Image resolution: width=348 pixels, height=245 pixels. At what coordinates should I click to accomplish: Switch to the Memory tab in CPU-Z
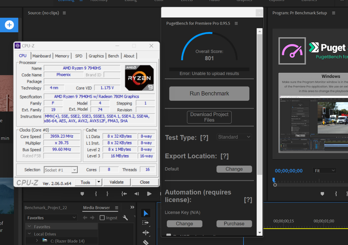click(x=62, y=56)
